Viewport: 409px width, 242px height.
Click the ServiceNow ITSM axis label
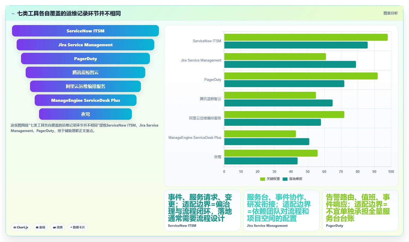tap(207, 41)
